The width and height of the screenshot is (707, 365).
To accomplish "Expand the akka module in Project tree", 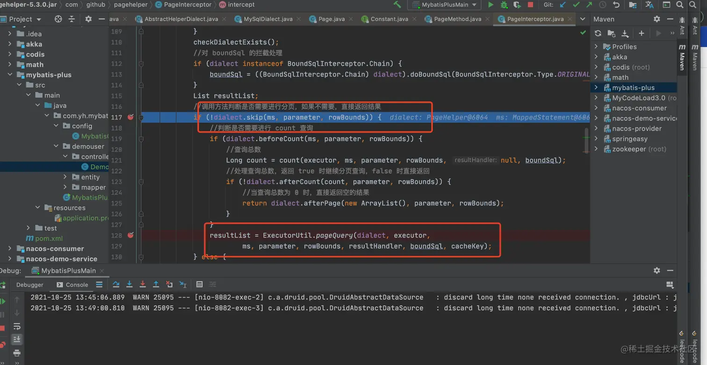I will (x=10, y=44).
